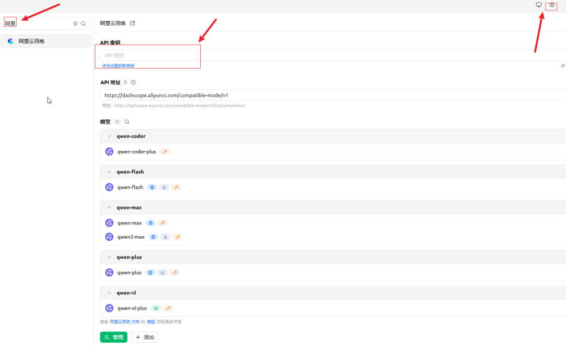The width and height of the screenshot is (566, 346).
Task: Click the API 地址 URL input field
Action: click(333, 95)
